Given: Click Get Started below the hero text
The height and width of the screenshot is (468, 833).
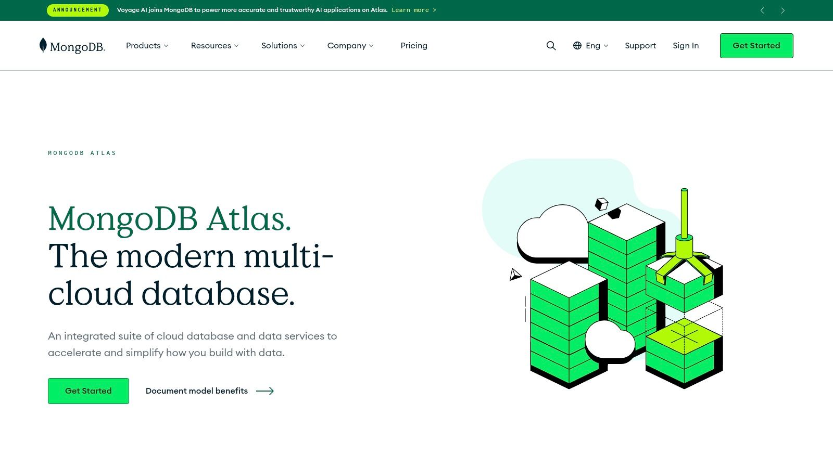Looking at the screenshot, I should [x=89, y=391].
